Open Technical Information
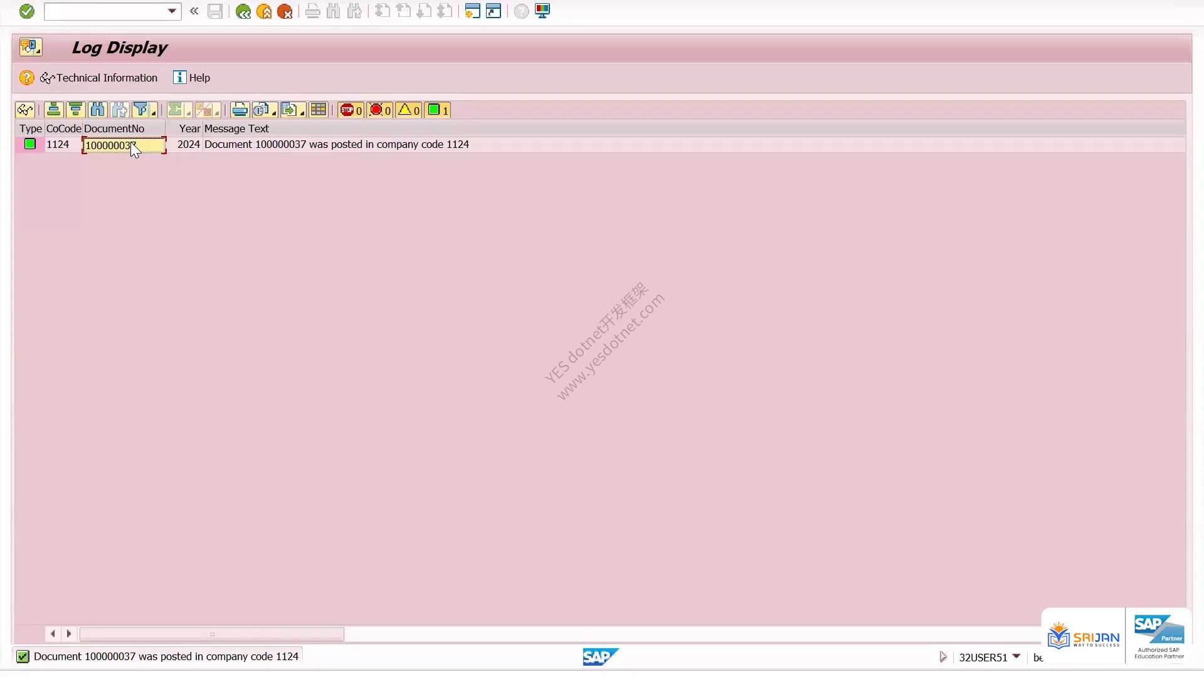The height and width of the screenshot is (677, 1204). (99, 78)
